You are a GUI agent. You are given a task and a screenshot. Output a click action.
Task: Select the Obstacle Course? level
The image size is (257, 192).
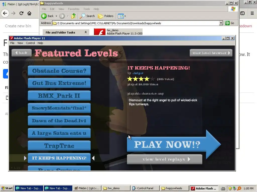coord(59,71)
